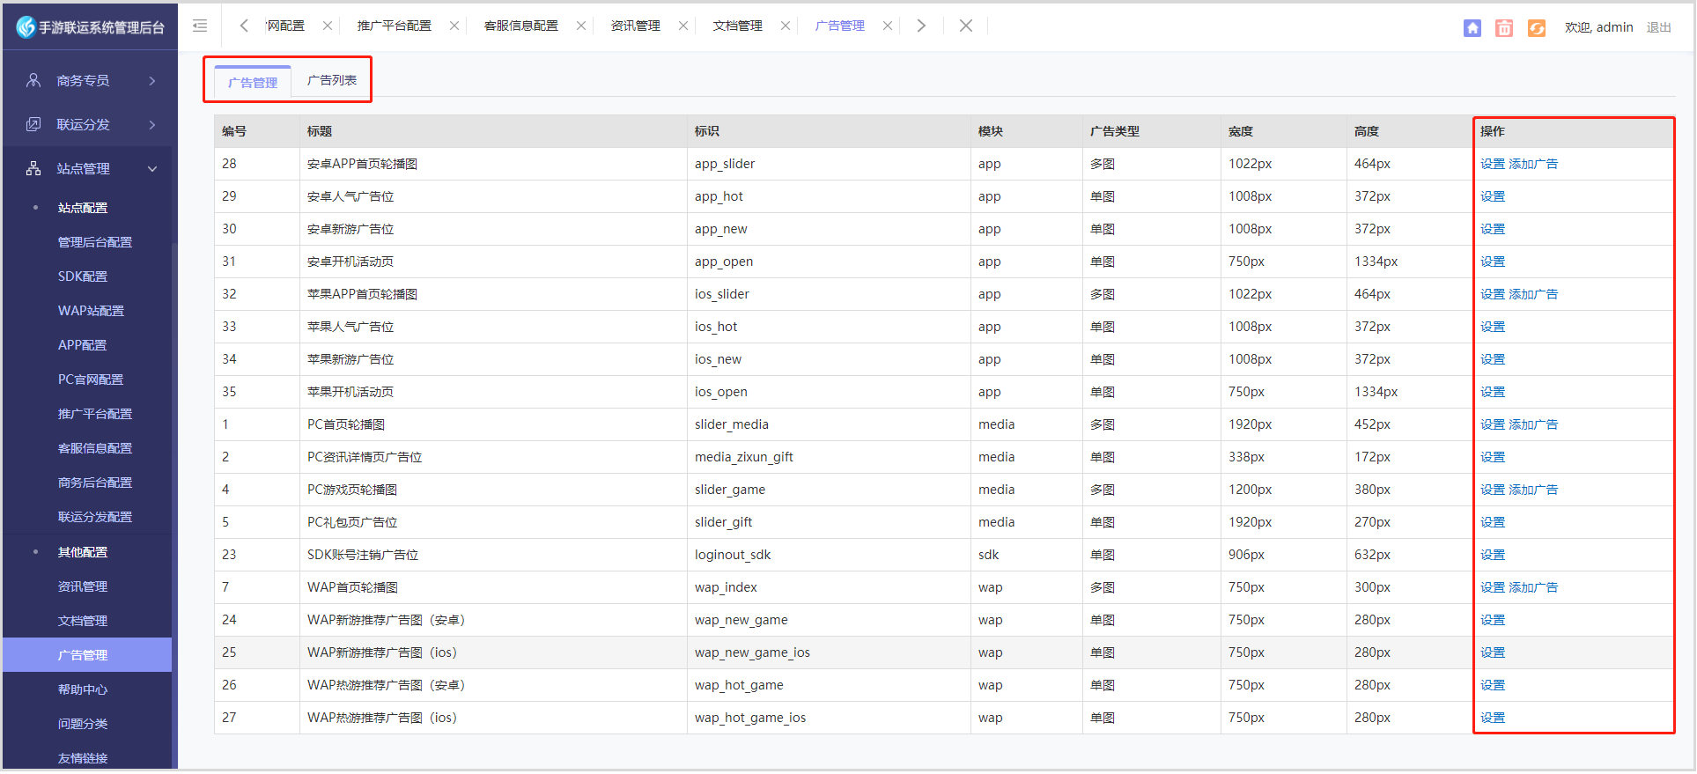Close the 客服信息配置 tab
1697x774 pixels.
tap(581, 26)
